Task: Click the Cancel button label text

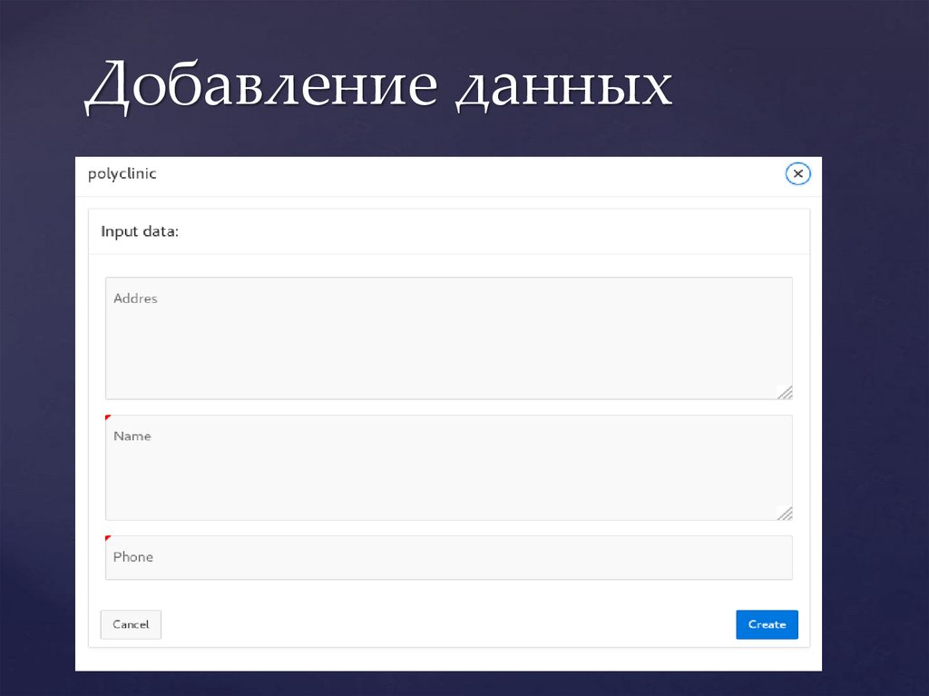Action: [130, 624]
